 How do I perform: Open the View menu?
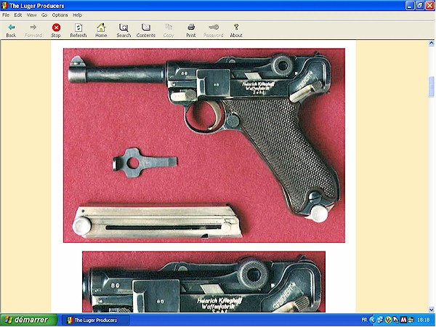pos(31,15)
